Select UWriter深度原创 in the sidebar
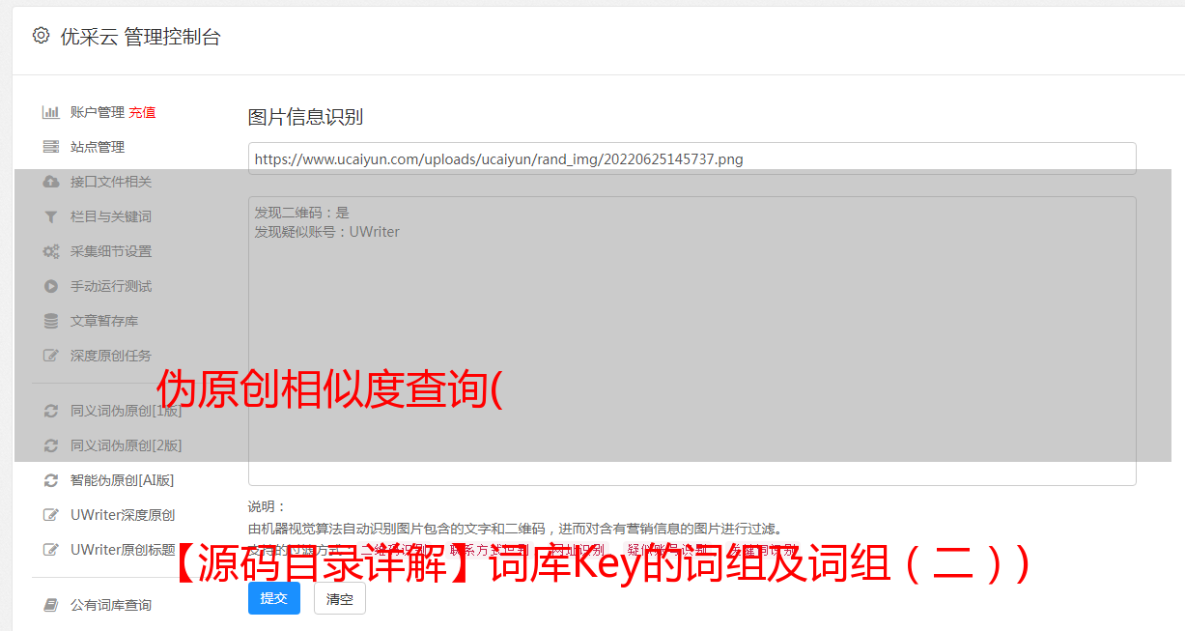 coord(123,515)
